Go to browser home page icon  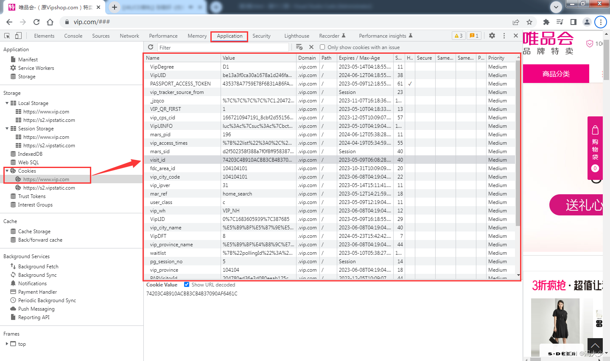pyautogui.click(x=50, y=22)
